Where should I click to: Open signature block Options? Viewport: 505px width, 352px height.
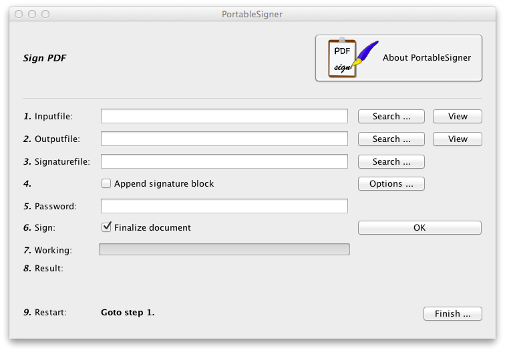point(391,184)
